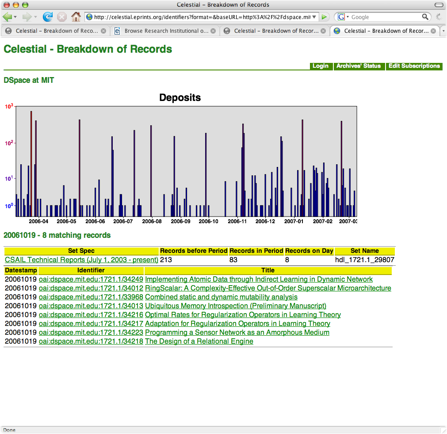Click the Datestamp column header
447x434 pixels.
[21, 271]
